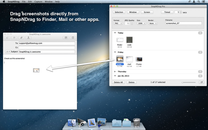208x130 pixels.
Task: Click the seconds stepper arrows
Action: click(x=181, y=12)
